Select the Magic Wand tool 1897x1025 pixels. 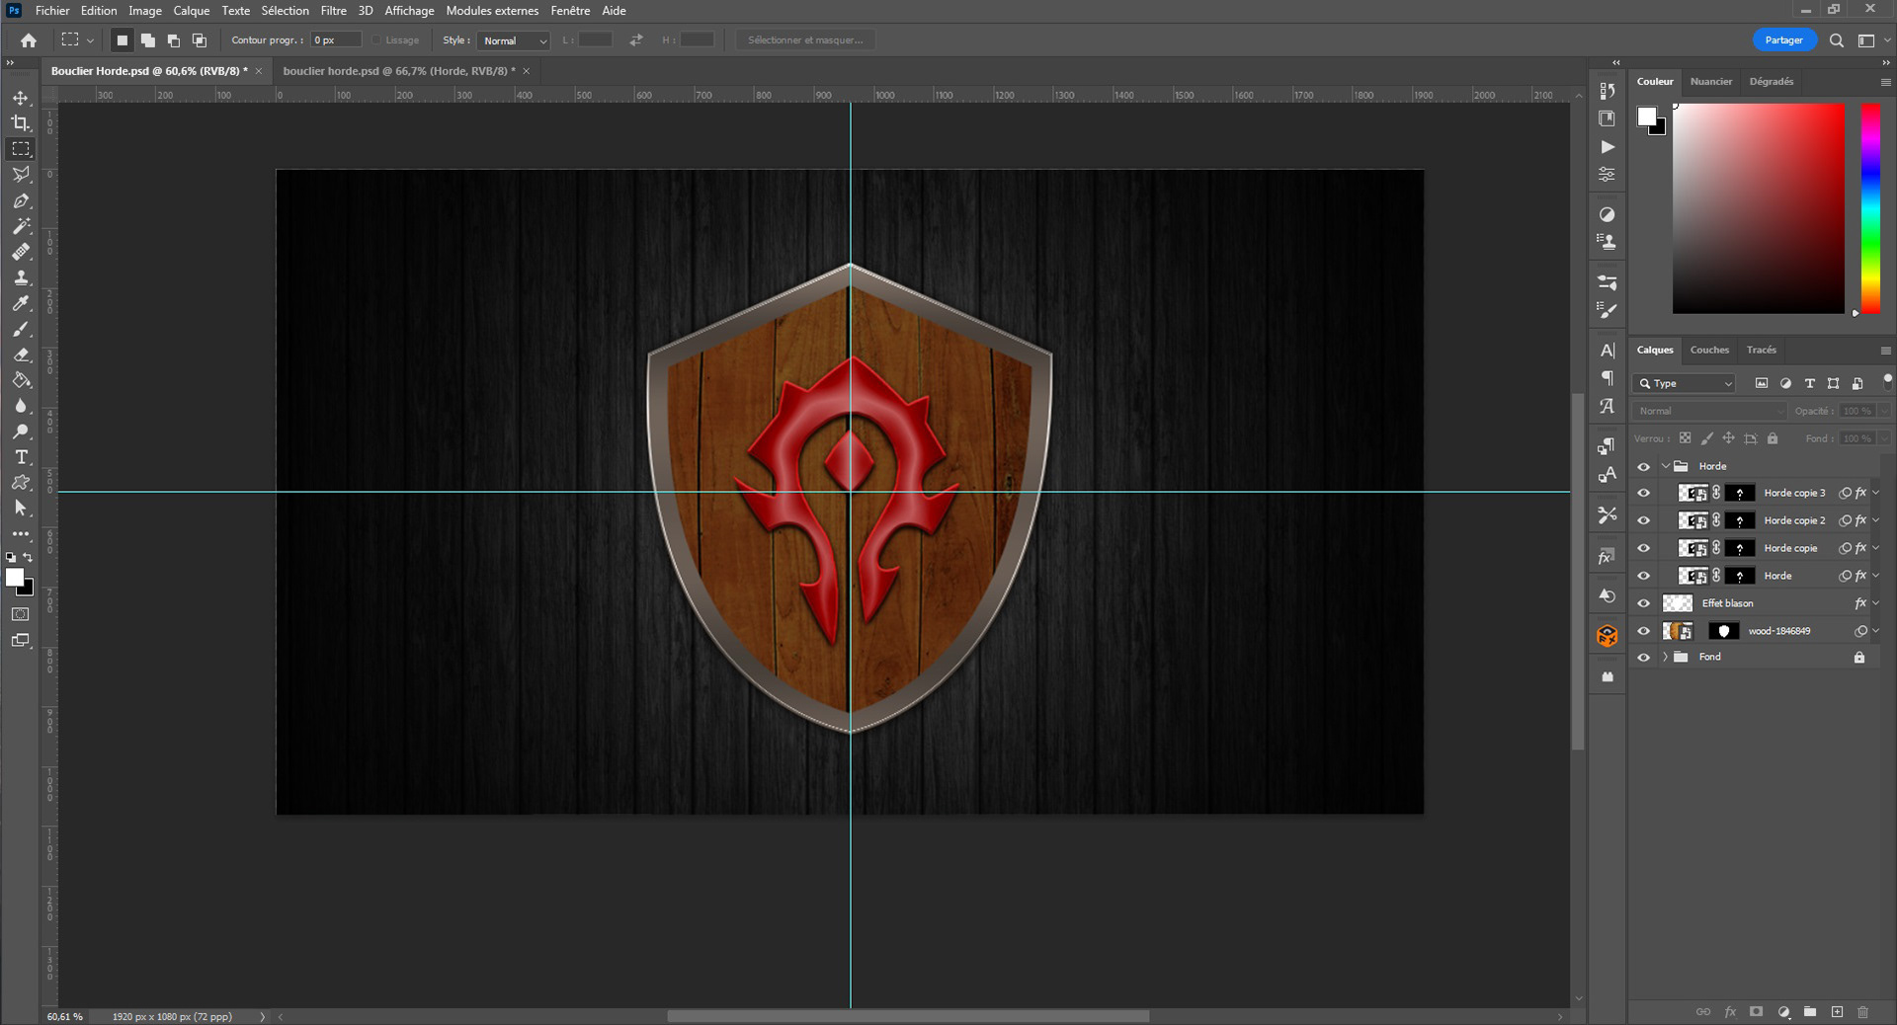[x=21, y=226]
